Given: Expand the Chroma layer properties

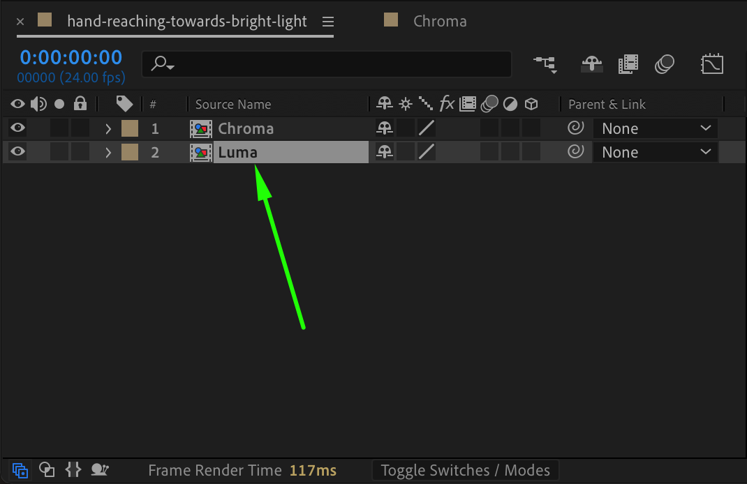Looking at the screenshot, I should tap(108, 128).
